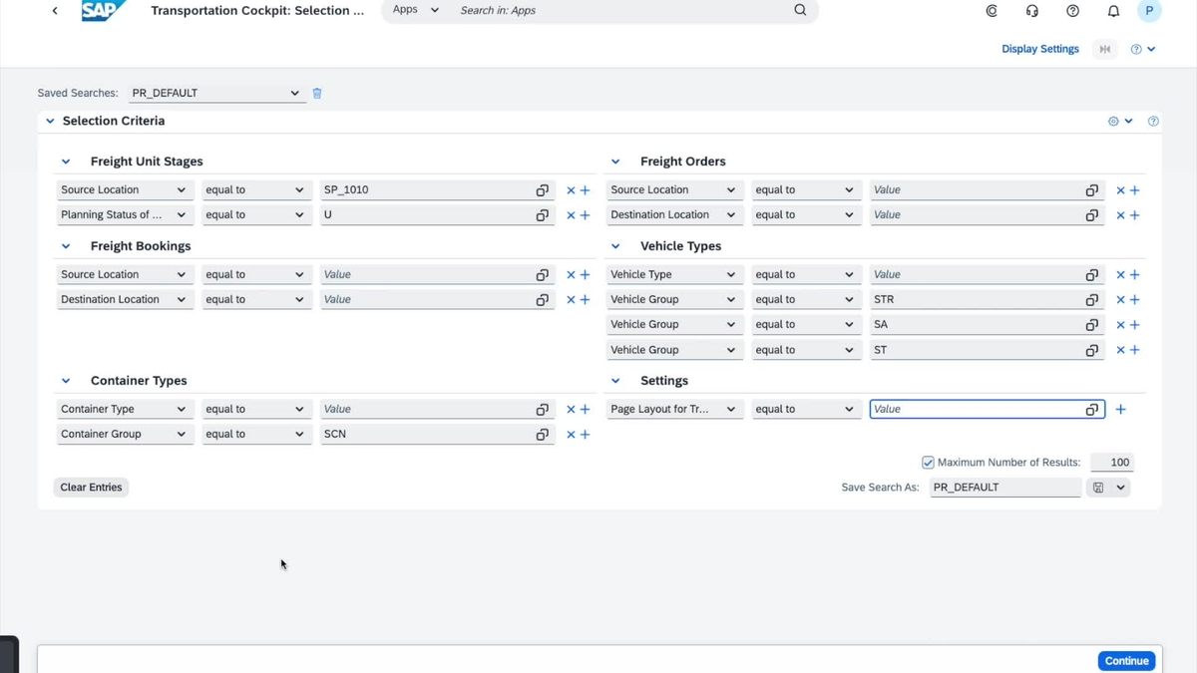The width and height of the screenshot is (1197, 673).
Task: Remove the Vehicle Group STR condition with the X
Action: [x=1120, y=299]
